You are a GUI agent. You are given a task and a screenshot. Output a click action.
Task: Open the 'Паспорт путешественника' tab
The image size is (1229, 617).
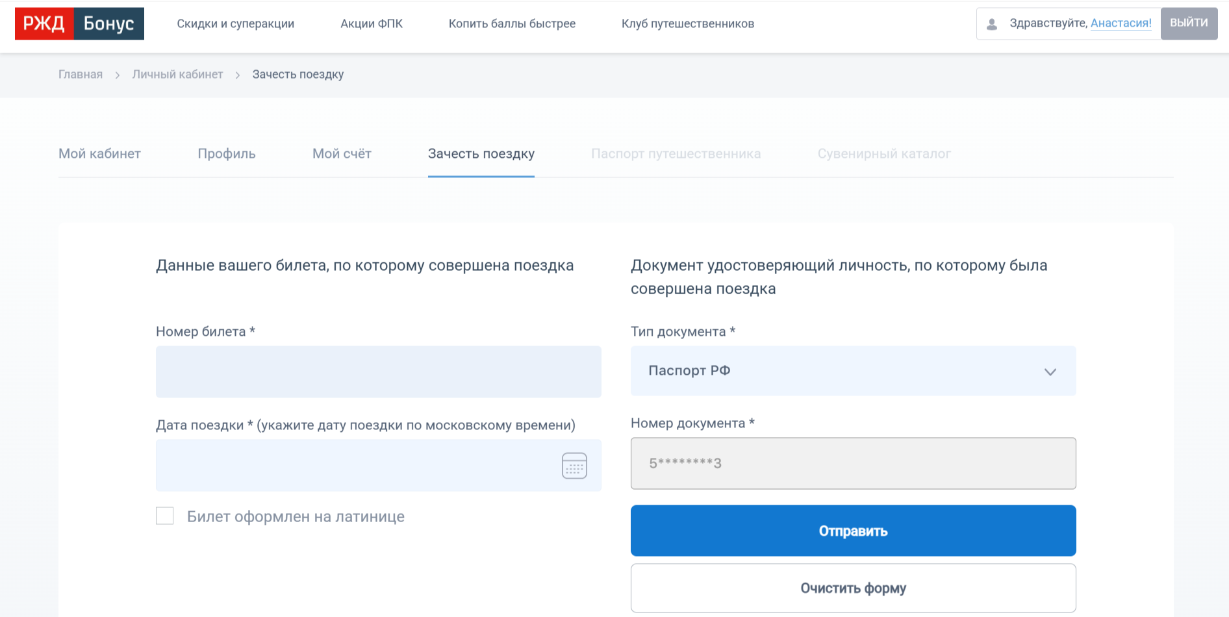point(676,154)
